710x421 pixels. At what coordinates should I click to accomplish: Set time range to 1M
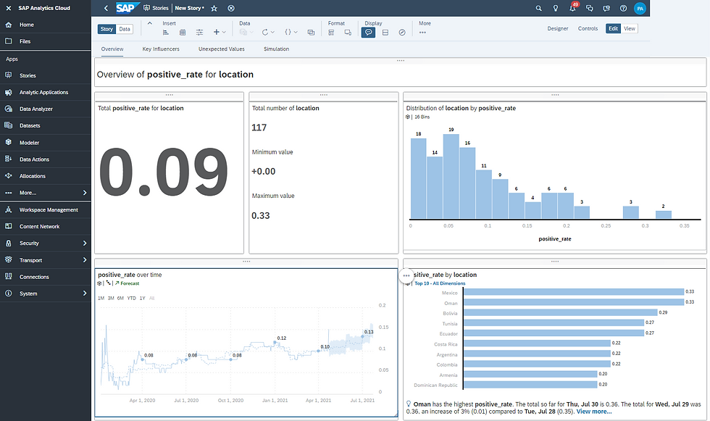[x=101, y=298]
